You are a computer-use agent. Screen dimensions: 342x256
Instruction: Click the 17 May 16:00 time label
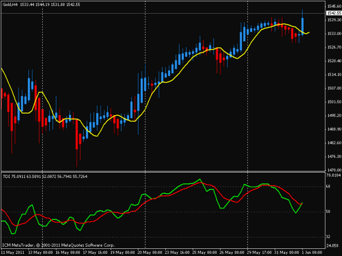click(95, 253)
